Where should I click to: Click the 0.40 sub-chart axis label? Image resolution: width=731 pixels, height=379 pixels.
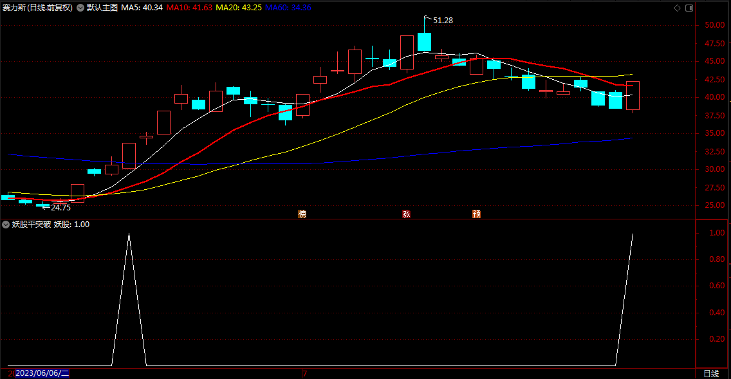coord(717,313)
